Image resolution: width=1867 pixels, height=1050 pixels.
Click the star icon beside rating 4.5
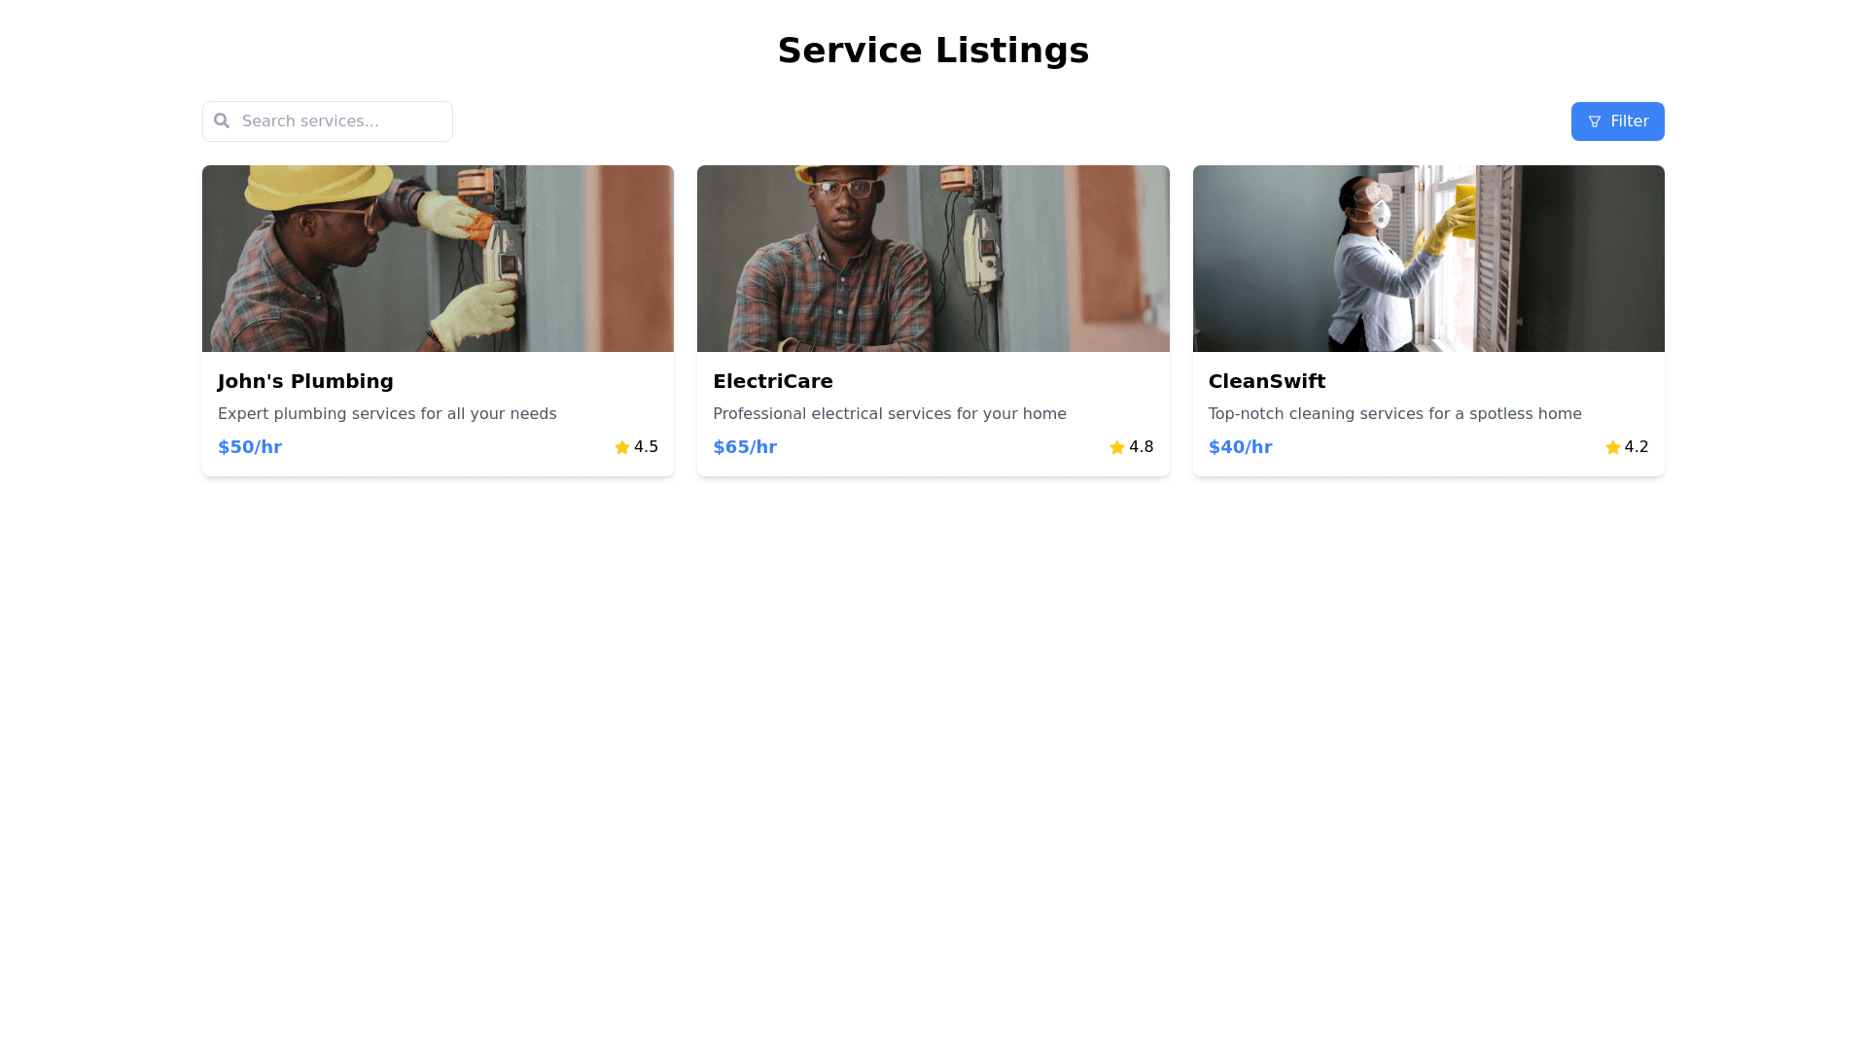coord(622,447)
